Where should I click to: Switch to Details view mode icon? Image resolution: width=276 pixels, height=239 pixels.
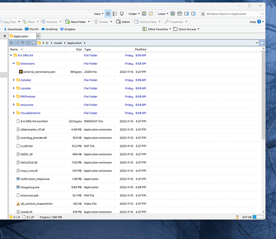[108, 14]
